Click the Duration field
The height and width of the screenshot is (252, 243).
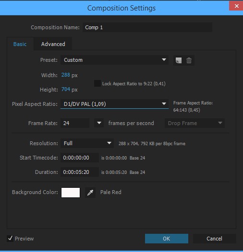coord(80,172)
